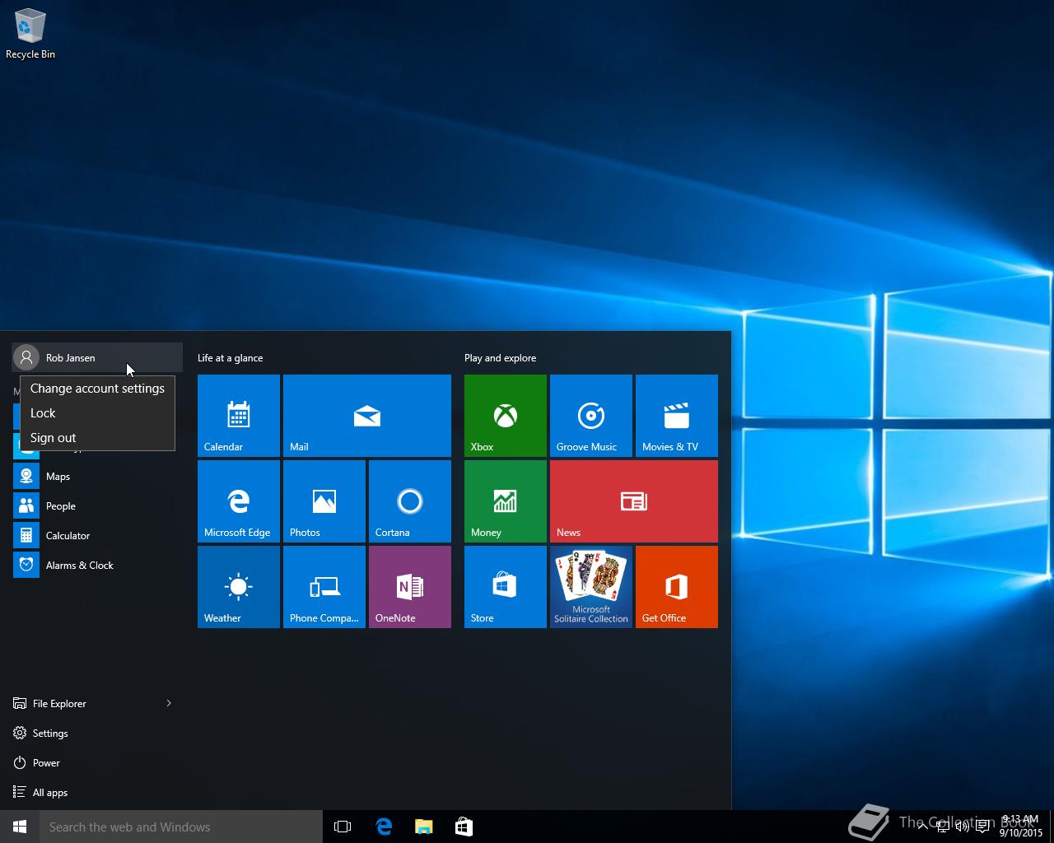1054x843 pixels.
Task: Open Task View on the taskbar
Action: [343, 827]
